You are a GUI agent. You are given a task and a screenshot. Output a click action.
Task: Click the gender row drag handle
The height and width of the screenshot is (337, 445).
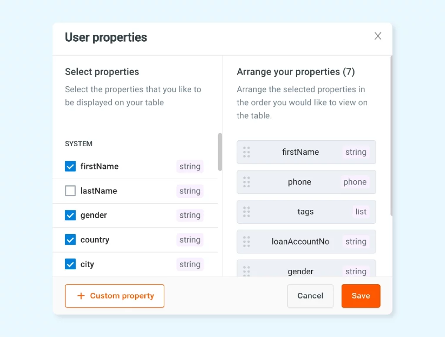click(x=246, y=271)
